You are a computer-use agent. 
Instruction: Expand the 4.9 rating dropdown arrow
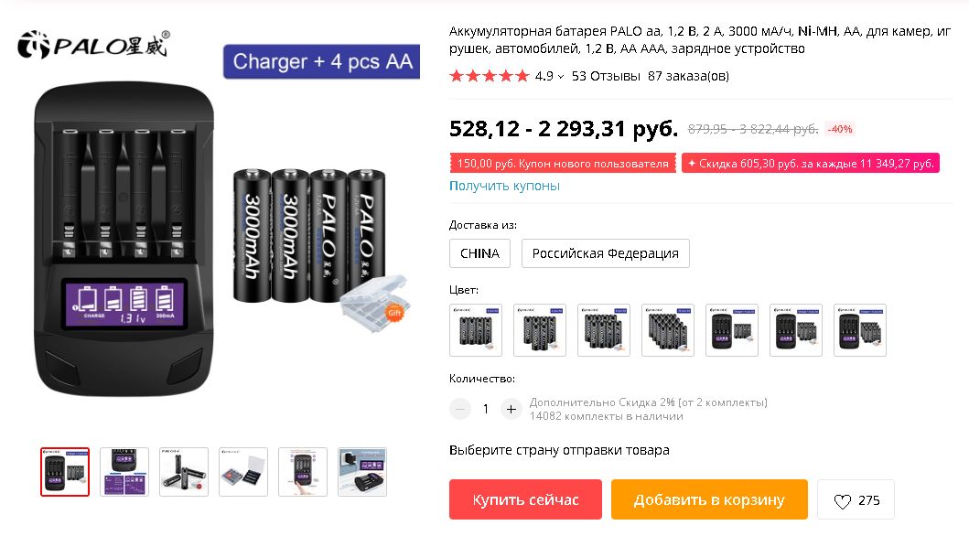pyautogui.click(x=561, y=77)
